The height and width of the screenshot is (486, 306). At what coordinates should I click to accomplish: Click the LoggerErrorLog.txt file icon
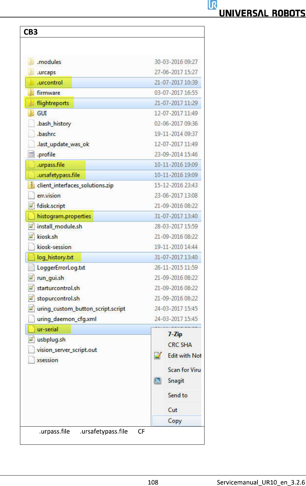click(x=31, y=267)
